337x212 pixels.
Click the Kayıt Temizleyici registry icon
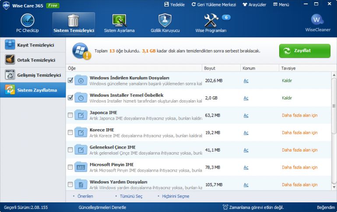click(10, 45)
